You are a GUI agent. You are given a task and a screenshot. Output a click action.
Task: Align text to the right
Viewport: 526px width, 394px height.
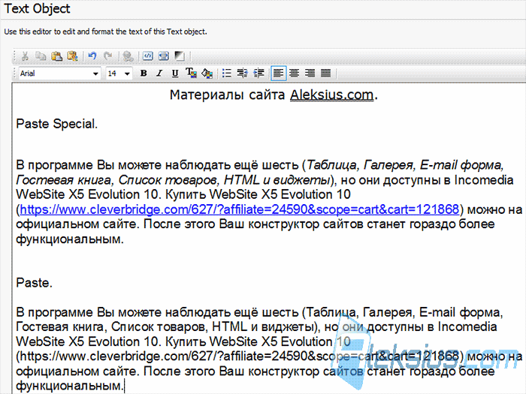tap(310, 73)
